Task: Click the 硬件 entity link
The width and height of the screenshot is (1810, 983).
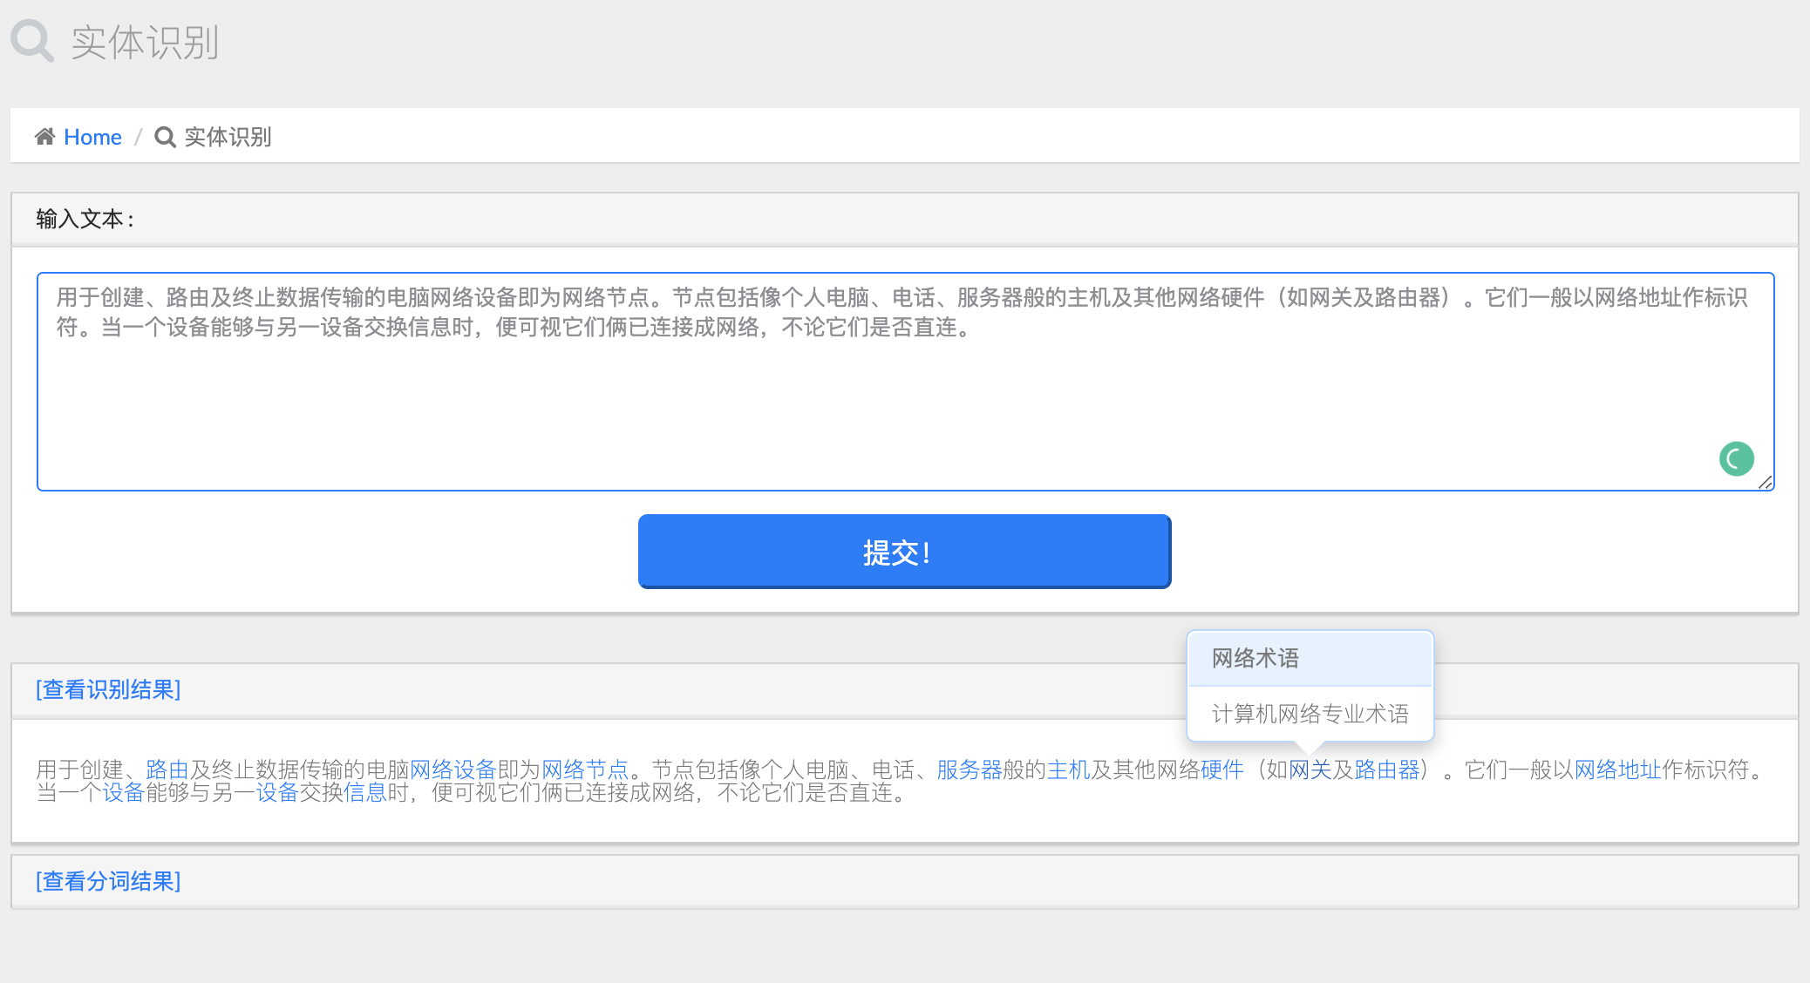Action: 1221,769
